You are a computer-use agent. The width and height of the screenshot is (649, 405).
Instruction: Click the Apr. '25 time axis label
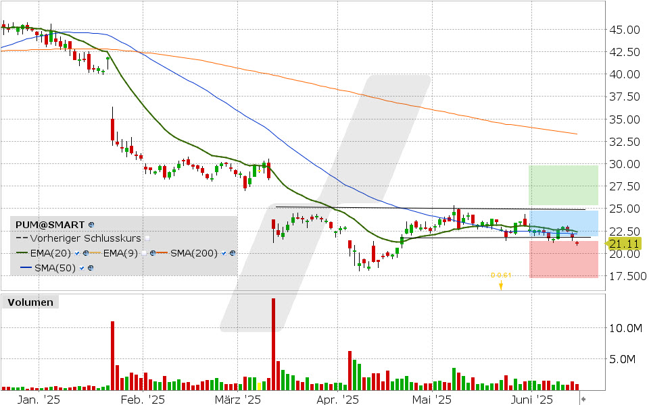337,400
